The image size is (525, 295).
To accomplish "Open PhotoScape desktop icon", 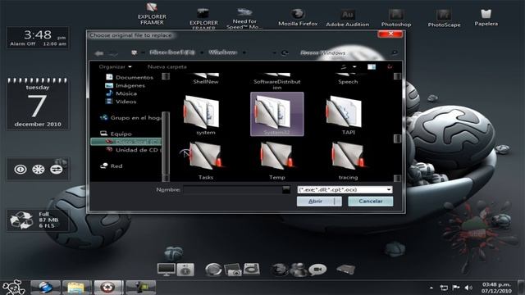I will point(444,18).
